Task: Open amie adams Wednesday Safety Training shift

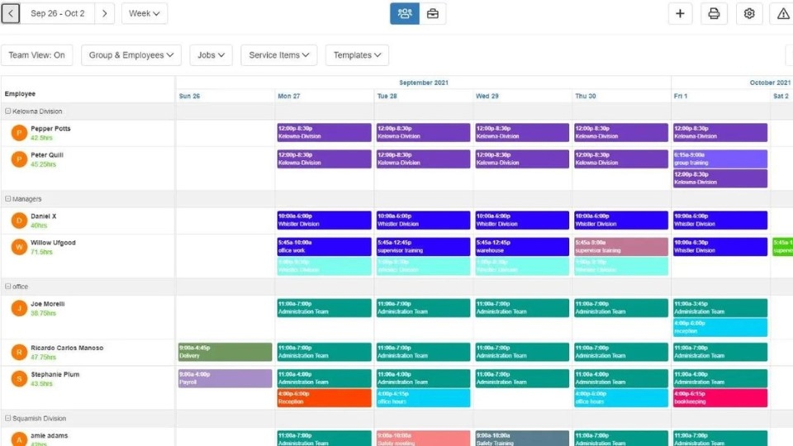Action: [522, 439]
